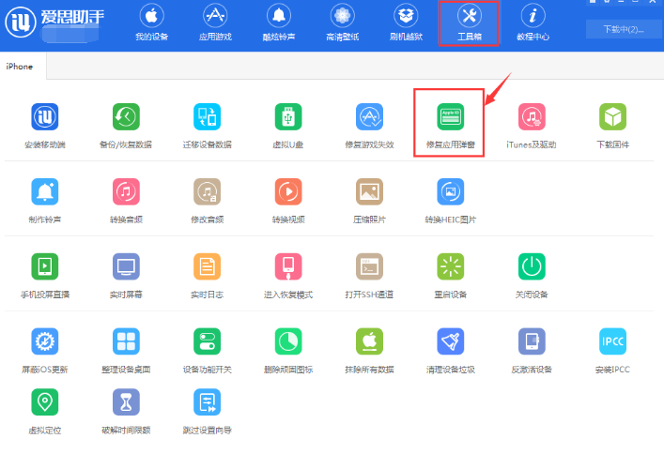This screenshot has width=664, height=454.
Task: Go to 我的设备 in top navigation
Action: click(151, 23)
